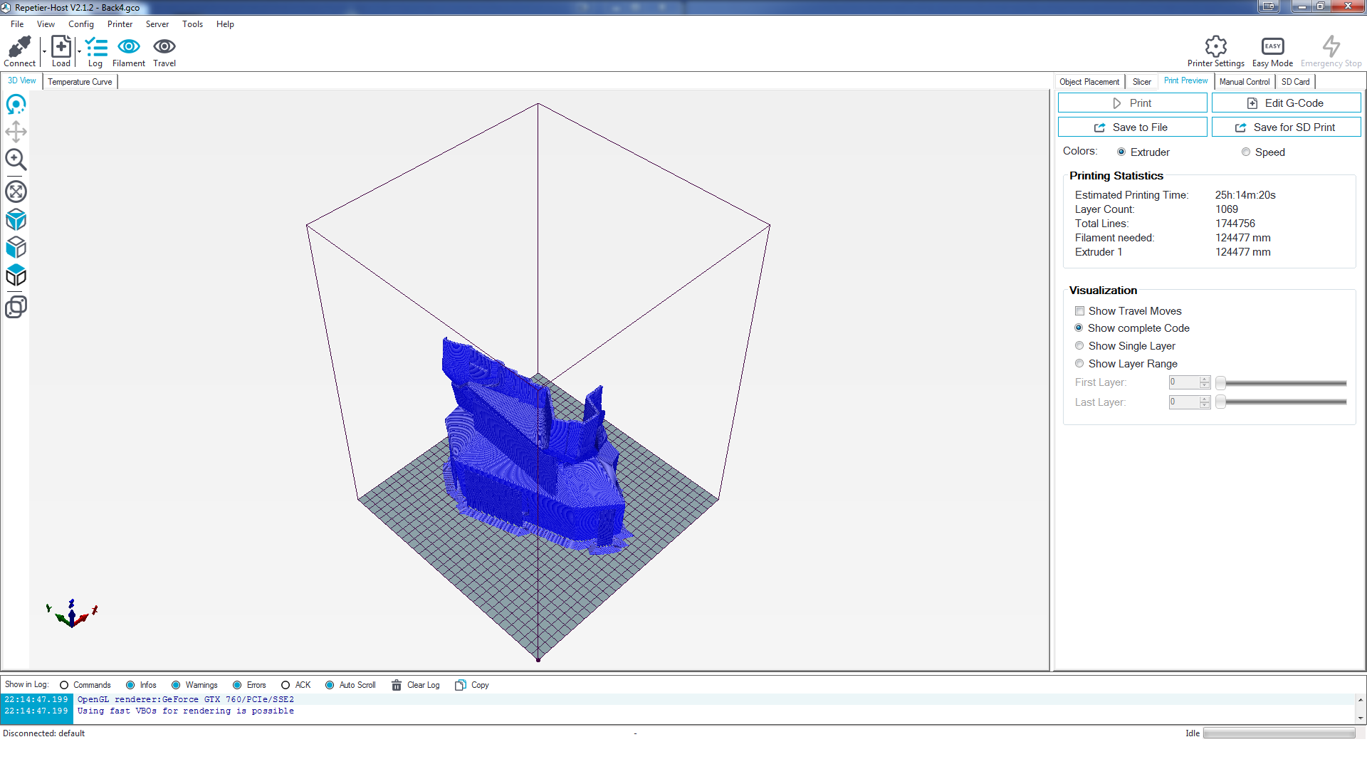
Task: Choose Speed color mode
Action: [x=1246, y=152]
